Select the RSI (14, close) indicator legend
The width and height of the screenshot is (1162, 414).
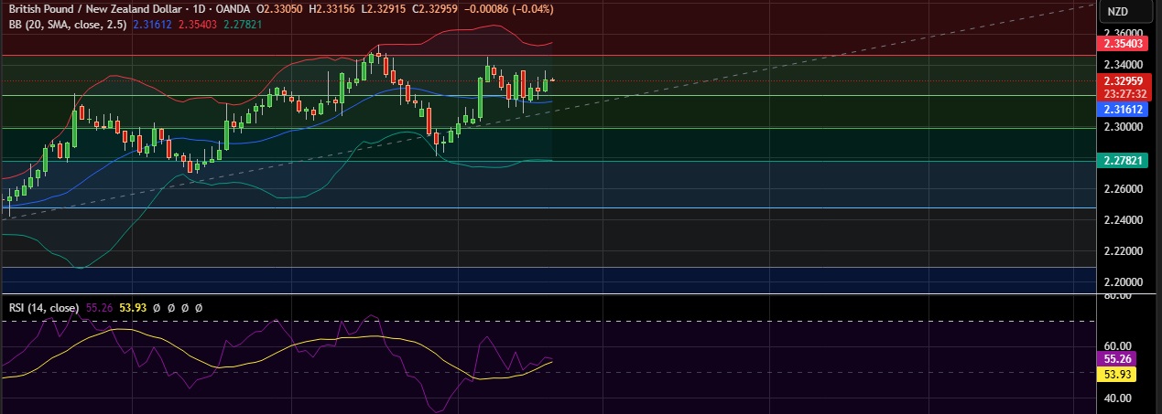(x=44, y=308)
